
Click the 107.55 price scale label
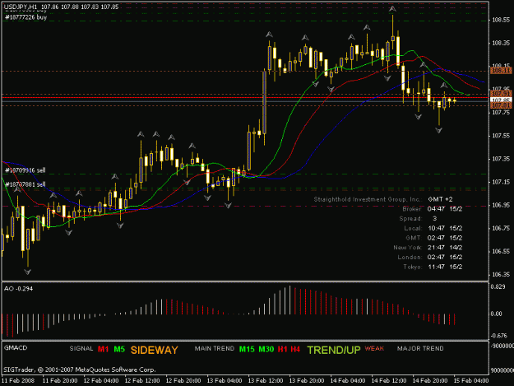point(501,136)
